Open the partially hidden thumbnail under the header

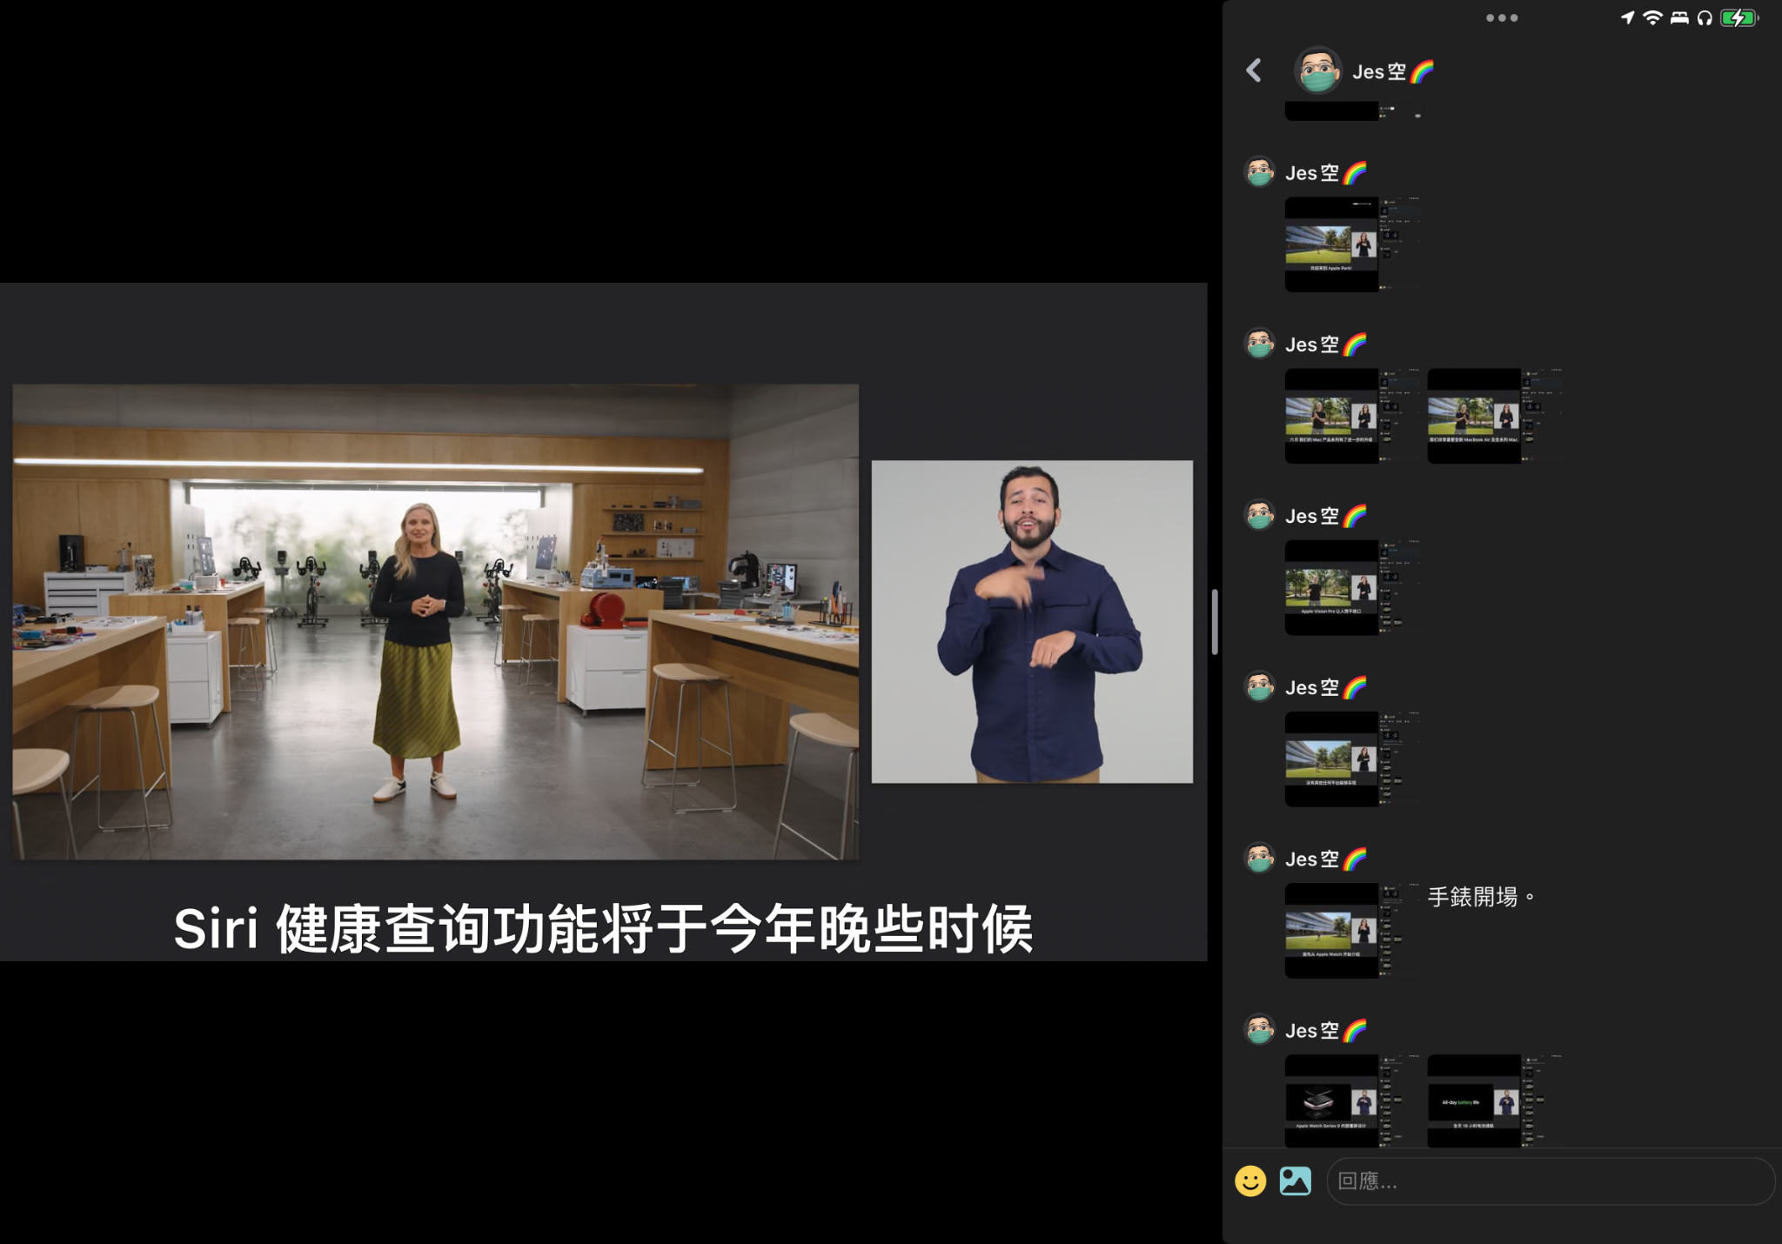pos(1353,111)
